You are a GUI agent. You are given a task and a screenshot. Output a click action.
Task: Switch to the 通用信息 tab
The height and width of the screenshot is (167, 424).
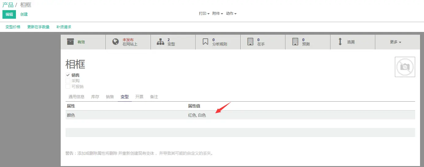click(77, 97)
